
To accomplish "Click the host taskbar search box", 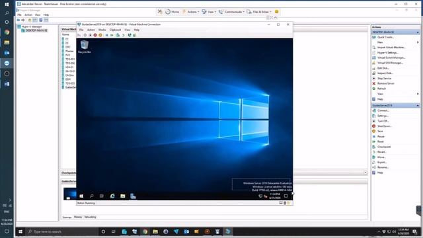I will 62,231.
